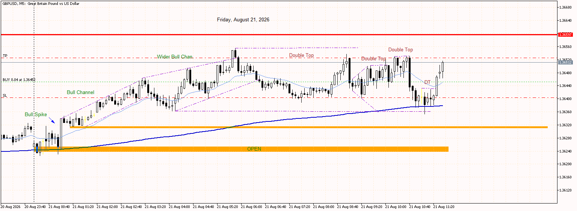577x211 pixels.
Task: Select the thin orange horizontal zone bar
Action: click(x=309, y=127)
